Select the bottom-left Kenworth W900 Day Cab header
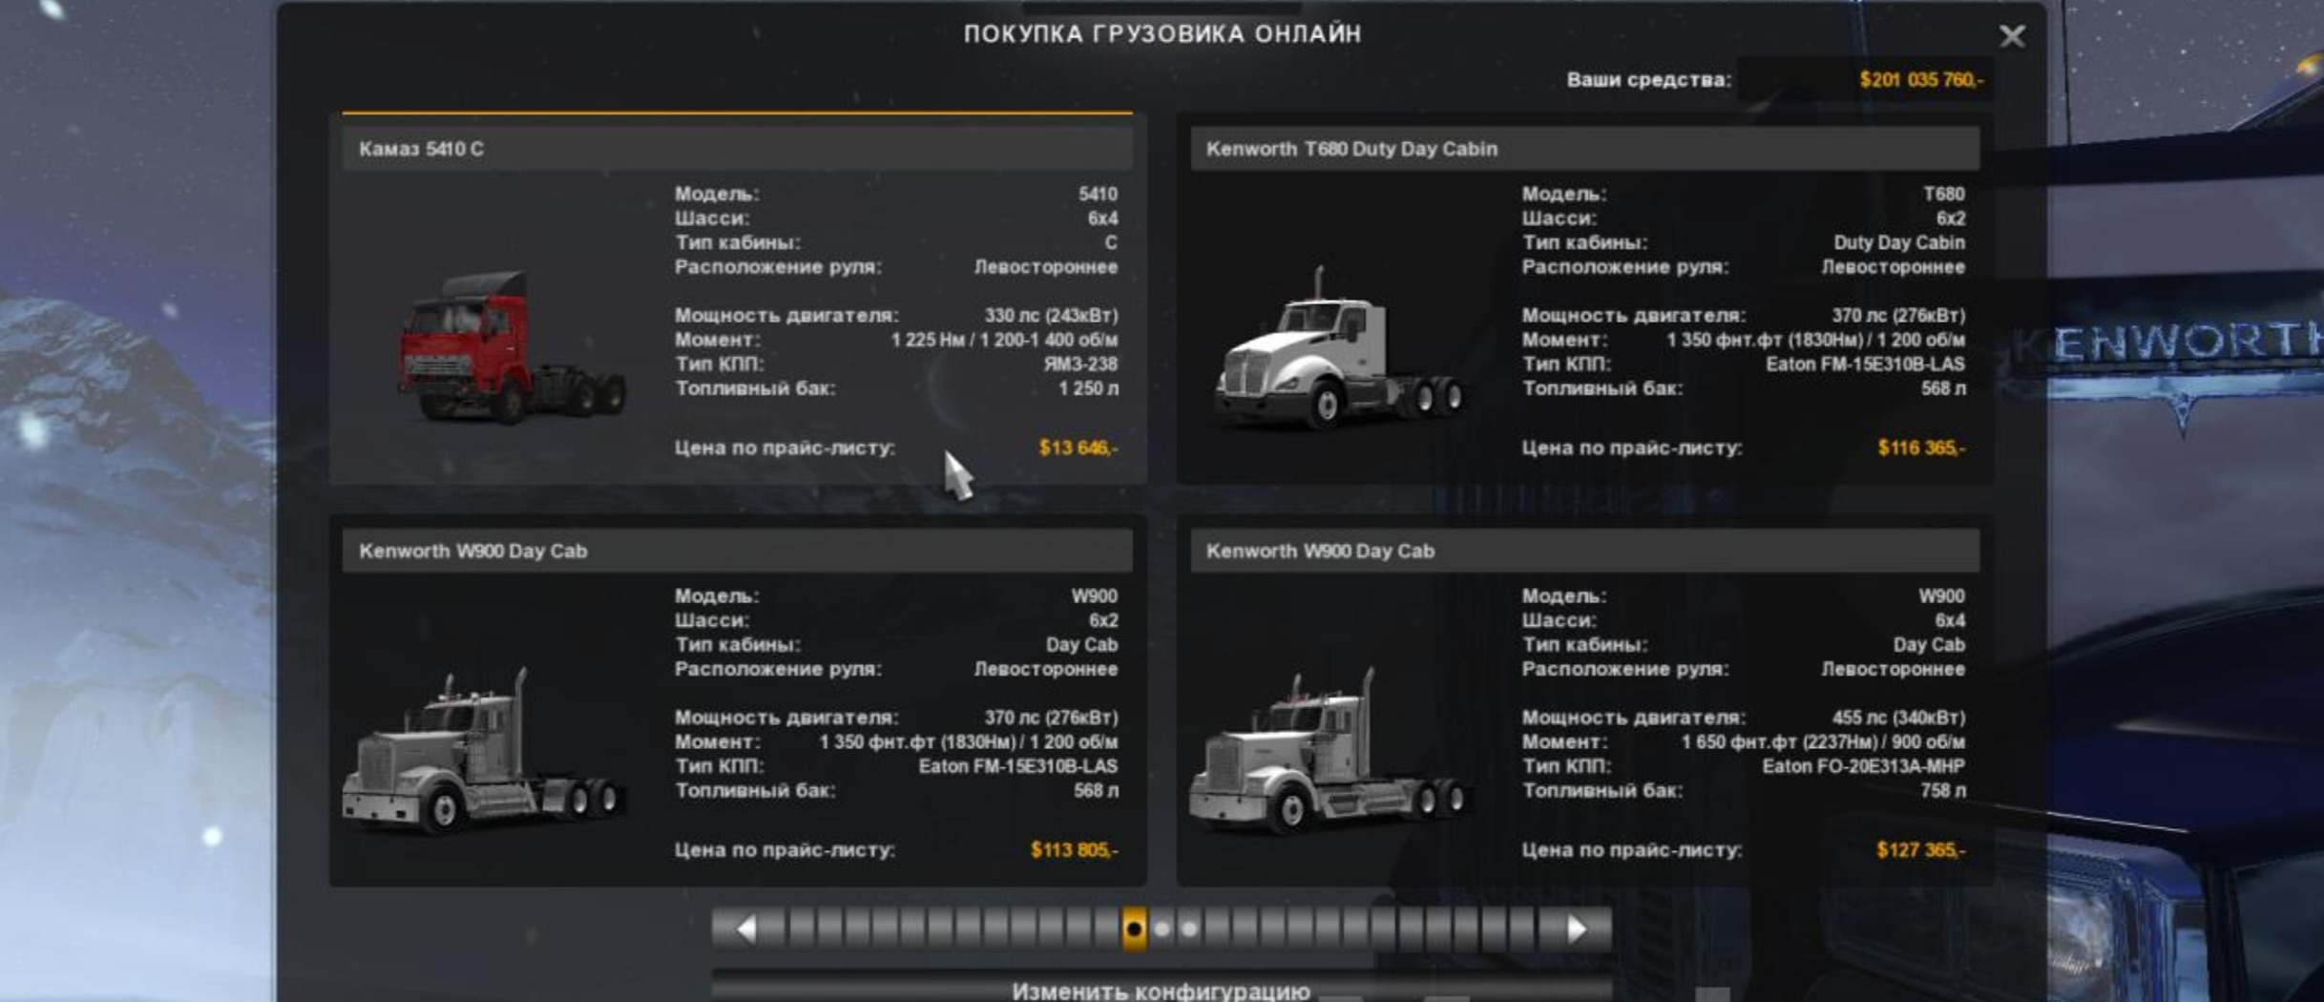This screenshot has width=2324, height=1002. point(737,551)
